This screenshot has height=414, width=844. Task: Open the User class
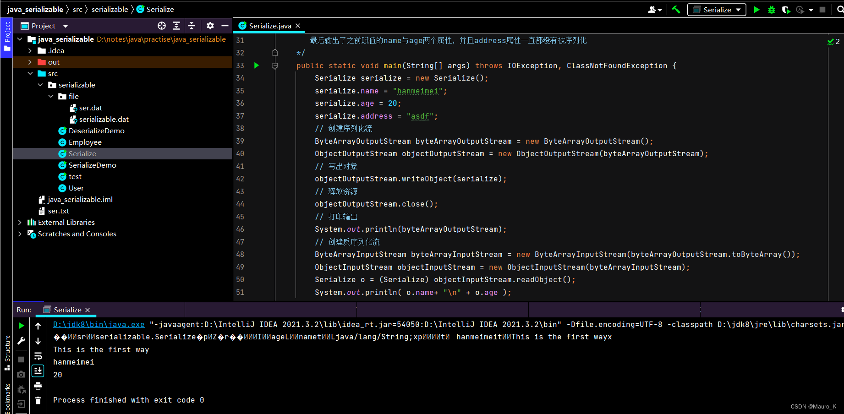pyautogui.click(x=71, y=188)
